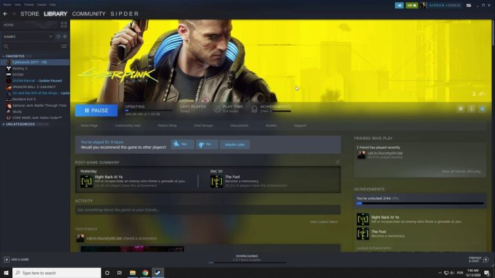Image resolution: width=495 pixels, height=278 pixels.
Task: Close the Post-Game Summary panel
Action: [x=338, y=162]
